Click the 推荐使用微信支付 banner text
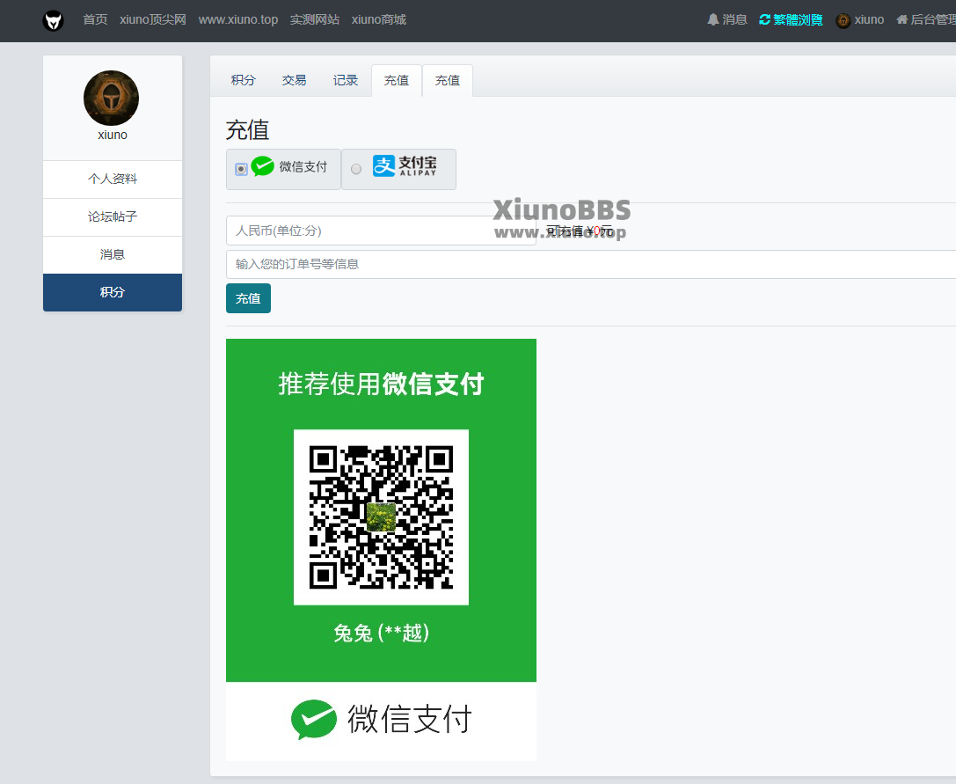Screen dimensions: 956x784 (381, 384)
